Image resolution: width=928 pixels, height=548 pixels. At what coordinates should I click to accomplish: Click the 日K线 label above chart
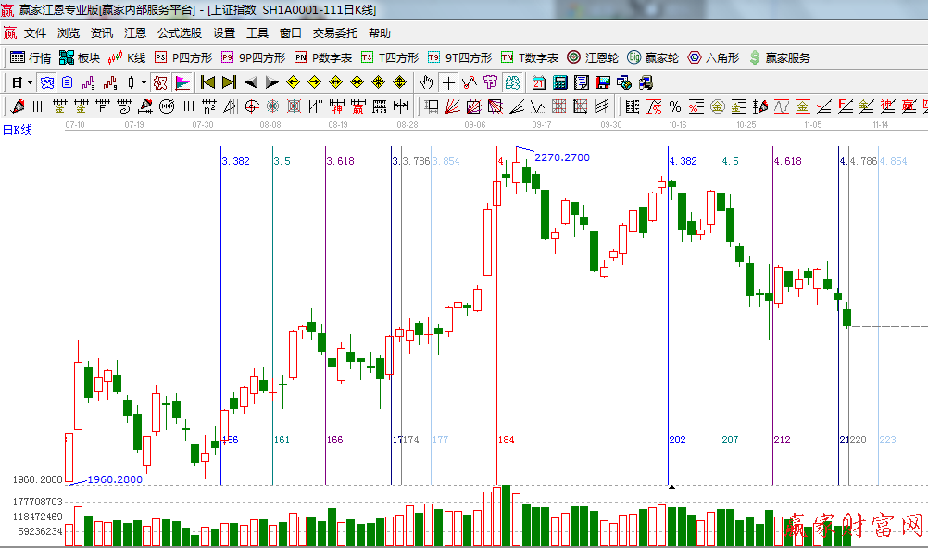coord(17,130)
